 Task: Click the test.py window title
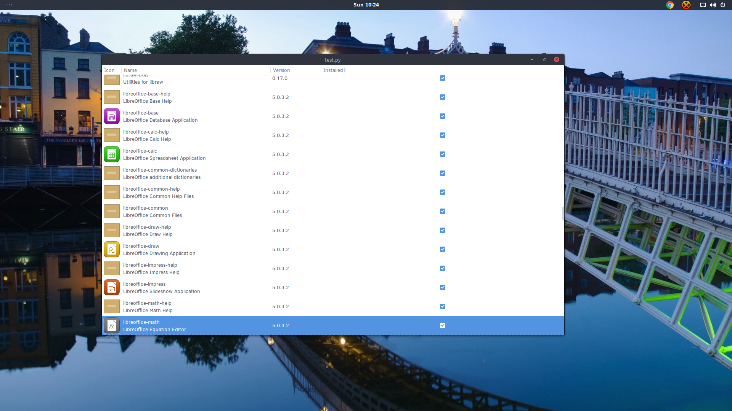coord(332,60)
